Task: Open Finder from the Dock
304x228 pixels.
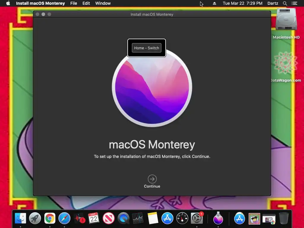Action: pos(20,218)
